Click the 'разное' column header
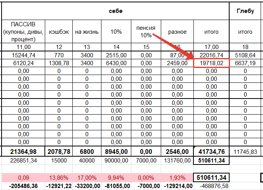Viewport: 263px width, 190px height. [177, 32]
